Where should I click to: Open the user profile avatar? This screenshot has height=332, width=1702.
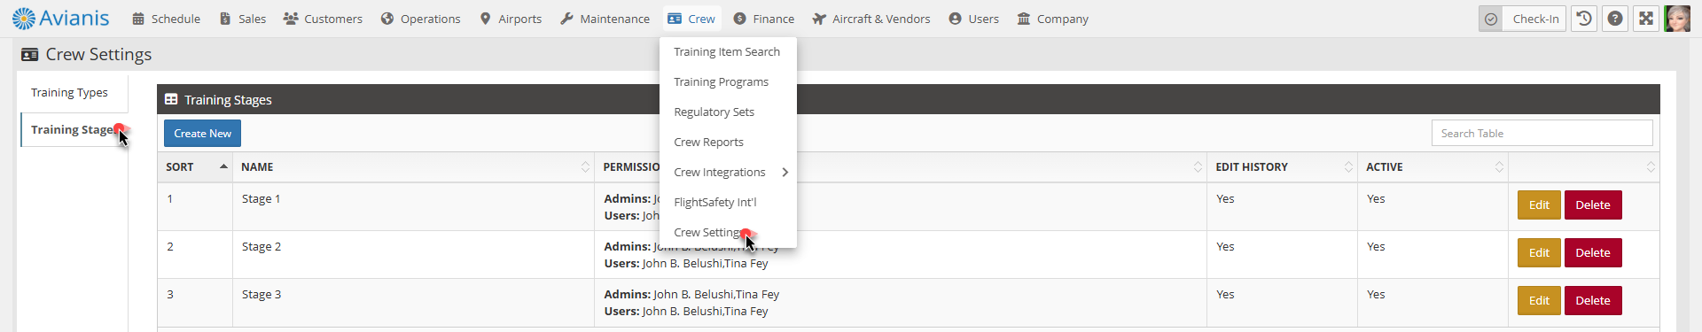click(1677, 19)
